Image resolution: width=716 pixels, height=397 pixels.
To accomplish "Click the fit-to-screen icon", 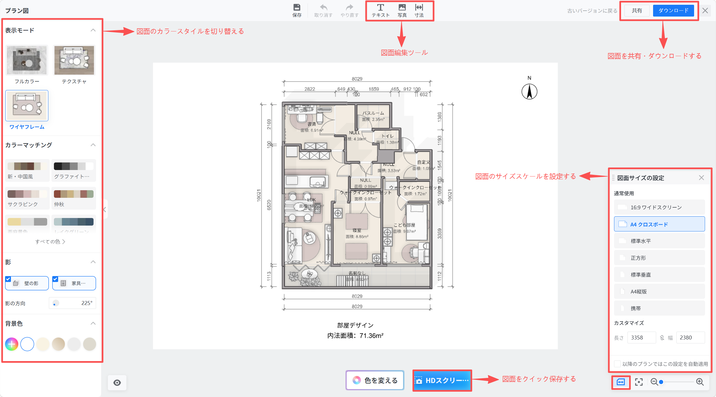I will tap(638, 382).
